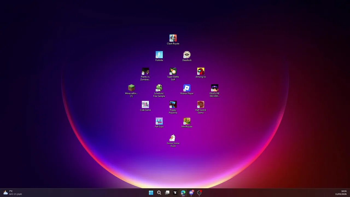Click the Crab Game desktop icon
Viewport: 350px width, 197px height.
point(145,106)
